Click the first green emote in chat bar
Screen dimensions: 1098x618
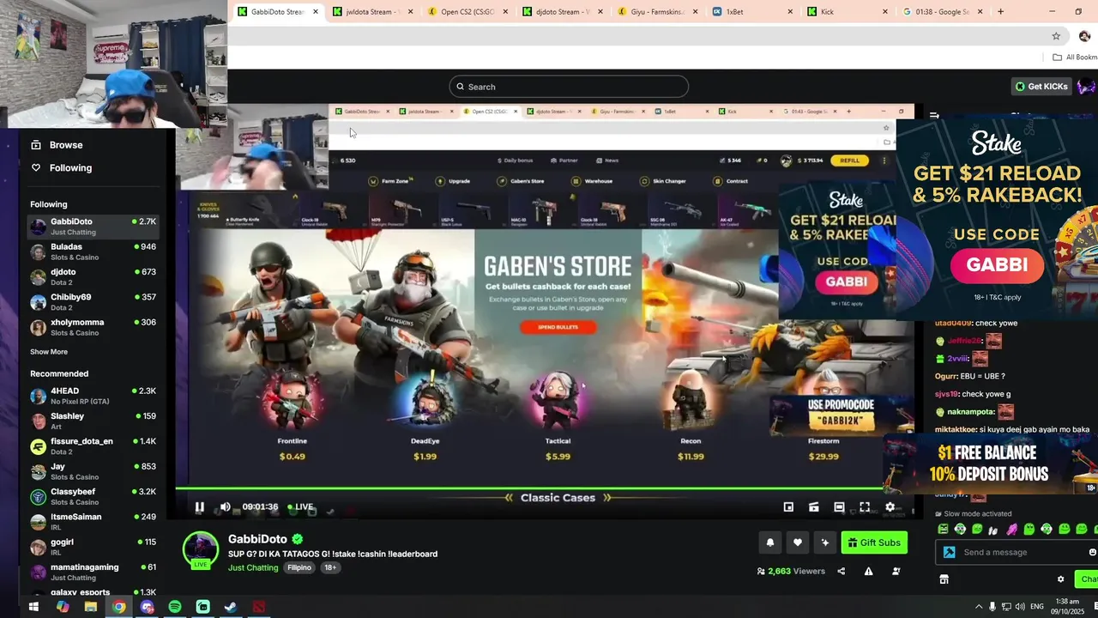(944, 530)
